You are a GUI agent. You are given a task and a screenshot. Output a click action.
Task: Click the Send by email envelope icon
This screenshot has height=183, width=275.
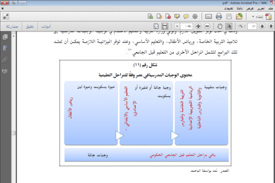pyautogui.click(x=208, y=17)
